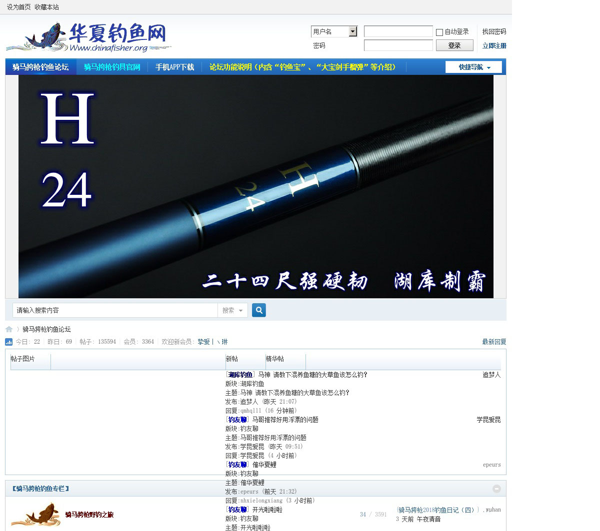Screen dimensions: 600x531
Task: Open the 搜索 type dropdown
Action: 232,310
